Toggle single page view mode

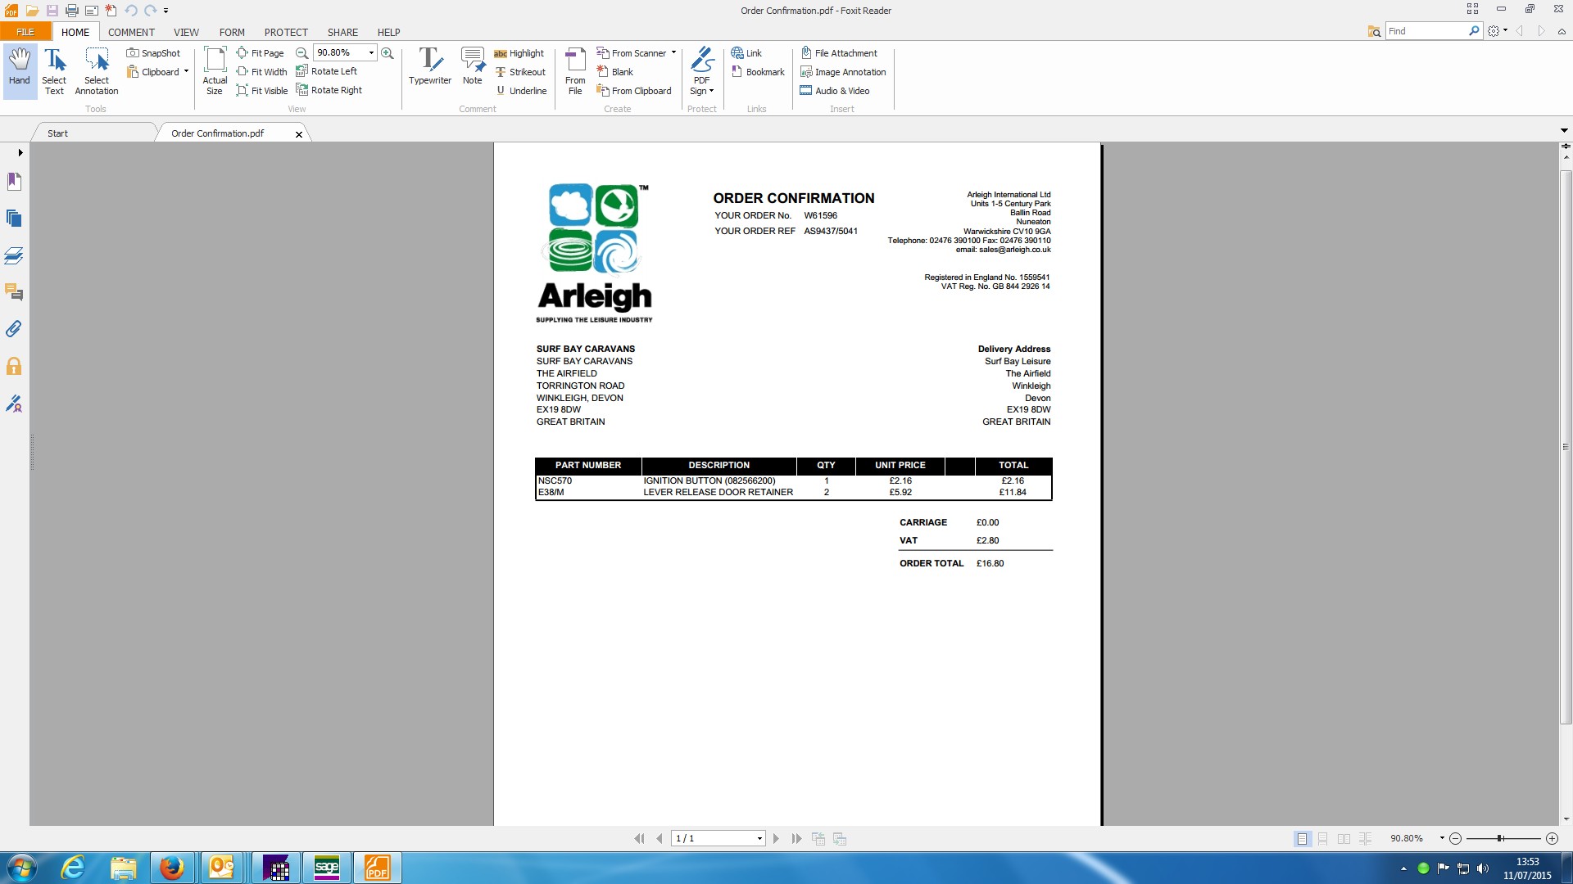[x=1302, y=839]
